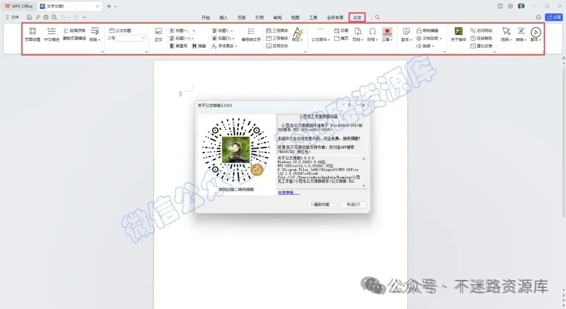Image resolution: width=566 pixels, height=309 pixels.
Task: Switch to the 视图 ribbon tab
Action: (295, 17)
